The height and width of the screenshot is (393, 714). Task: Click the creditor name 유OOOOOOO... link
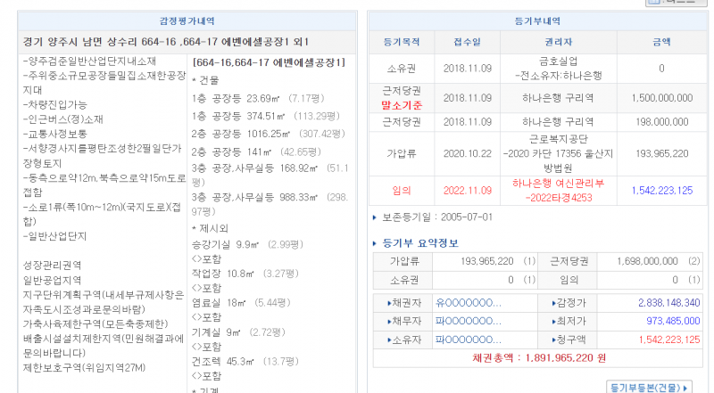coord(468,303)
